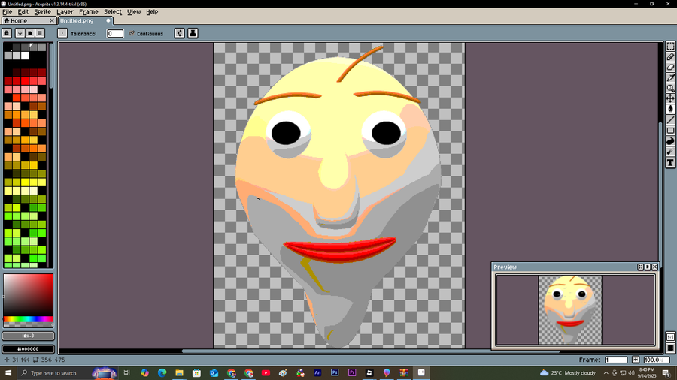Pick the white swatch in palette
The width and height of the screenshot is (677, 380).
coord(25,56)
